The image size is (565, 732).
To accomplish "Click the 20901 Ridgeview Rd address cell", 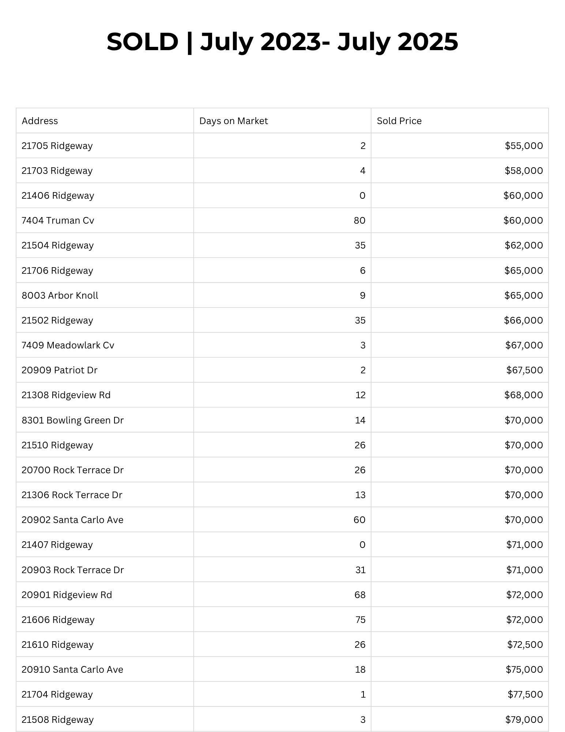I will pos(67,595).
